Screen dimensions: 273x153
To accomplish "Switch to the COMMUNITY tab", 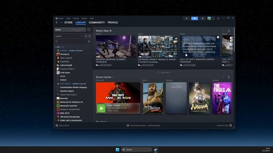I will [x=97, y=23].
